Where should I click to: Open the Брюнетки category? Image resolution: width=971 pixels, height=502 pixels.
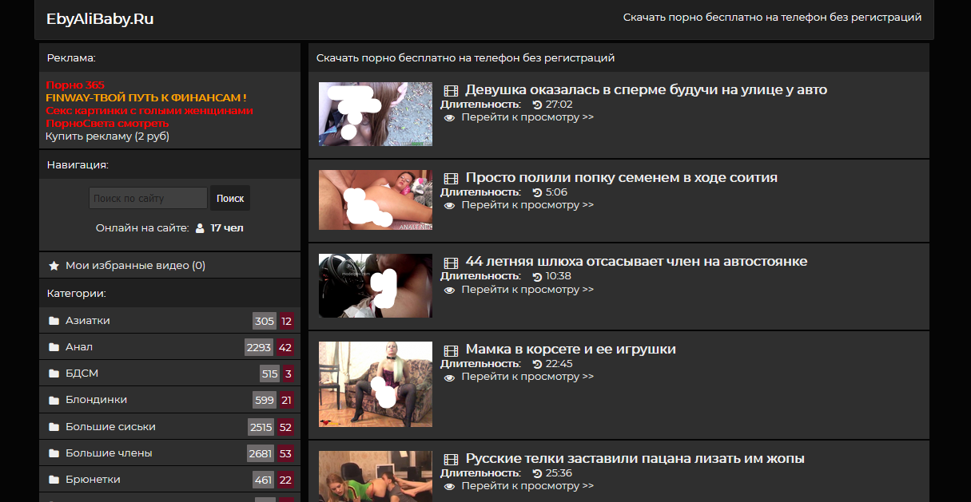click(93, 480)
